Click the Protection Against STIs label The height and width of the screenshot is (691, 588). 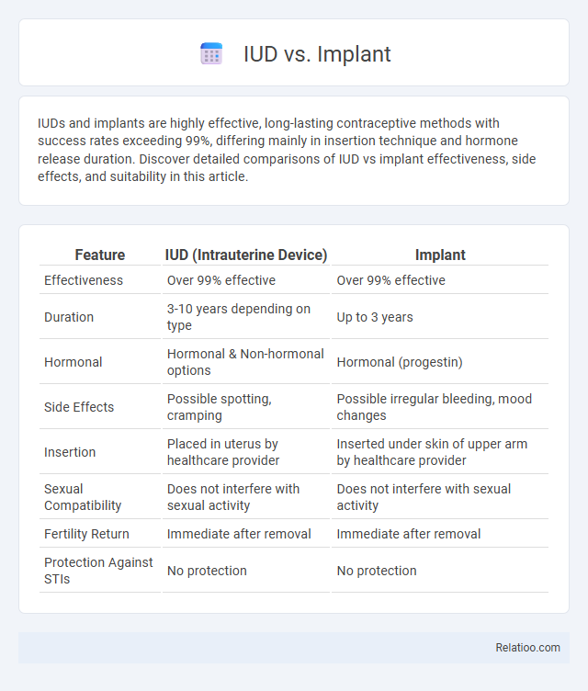(x=98, y=571)
